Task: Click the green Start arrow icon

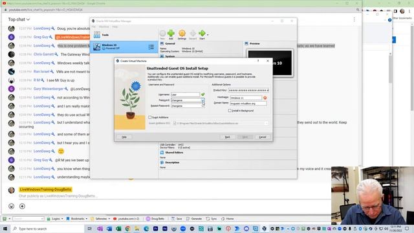Action: coord(202,33)
